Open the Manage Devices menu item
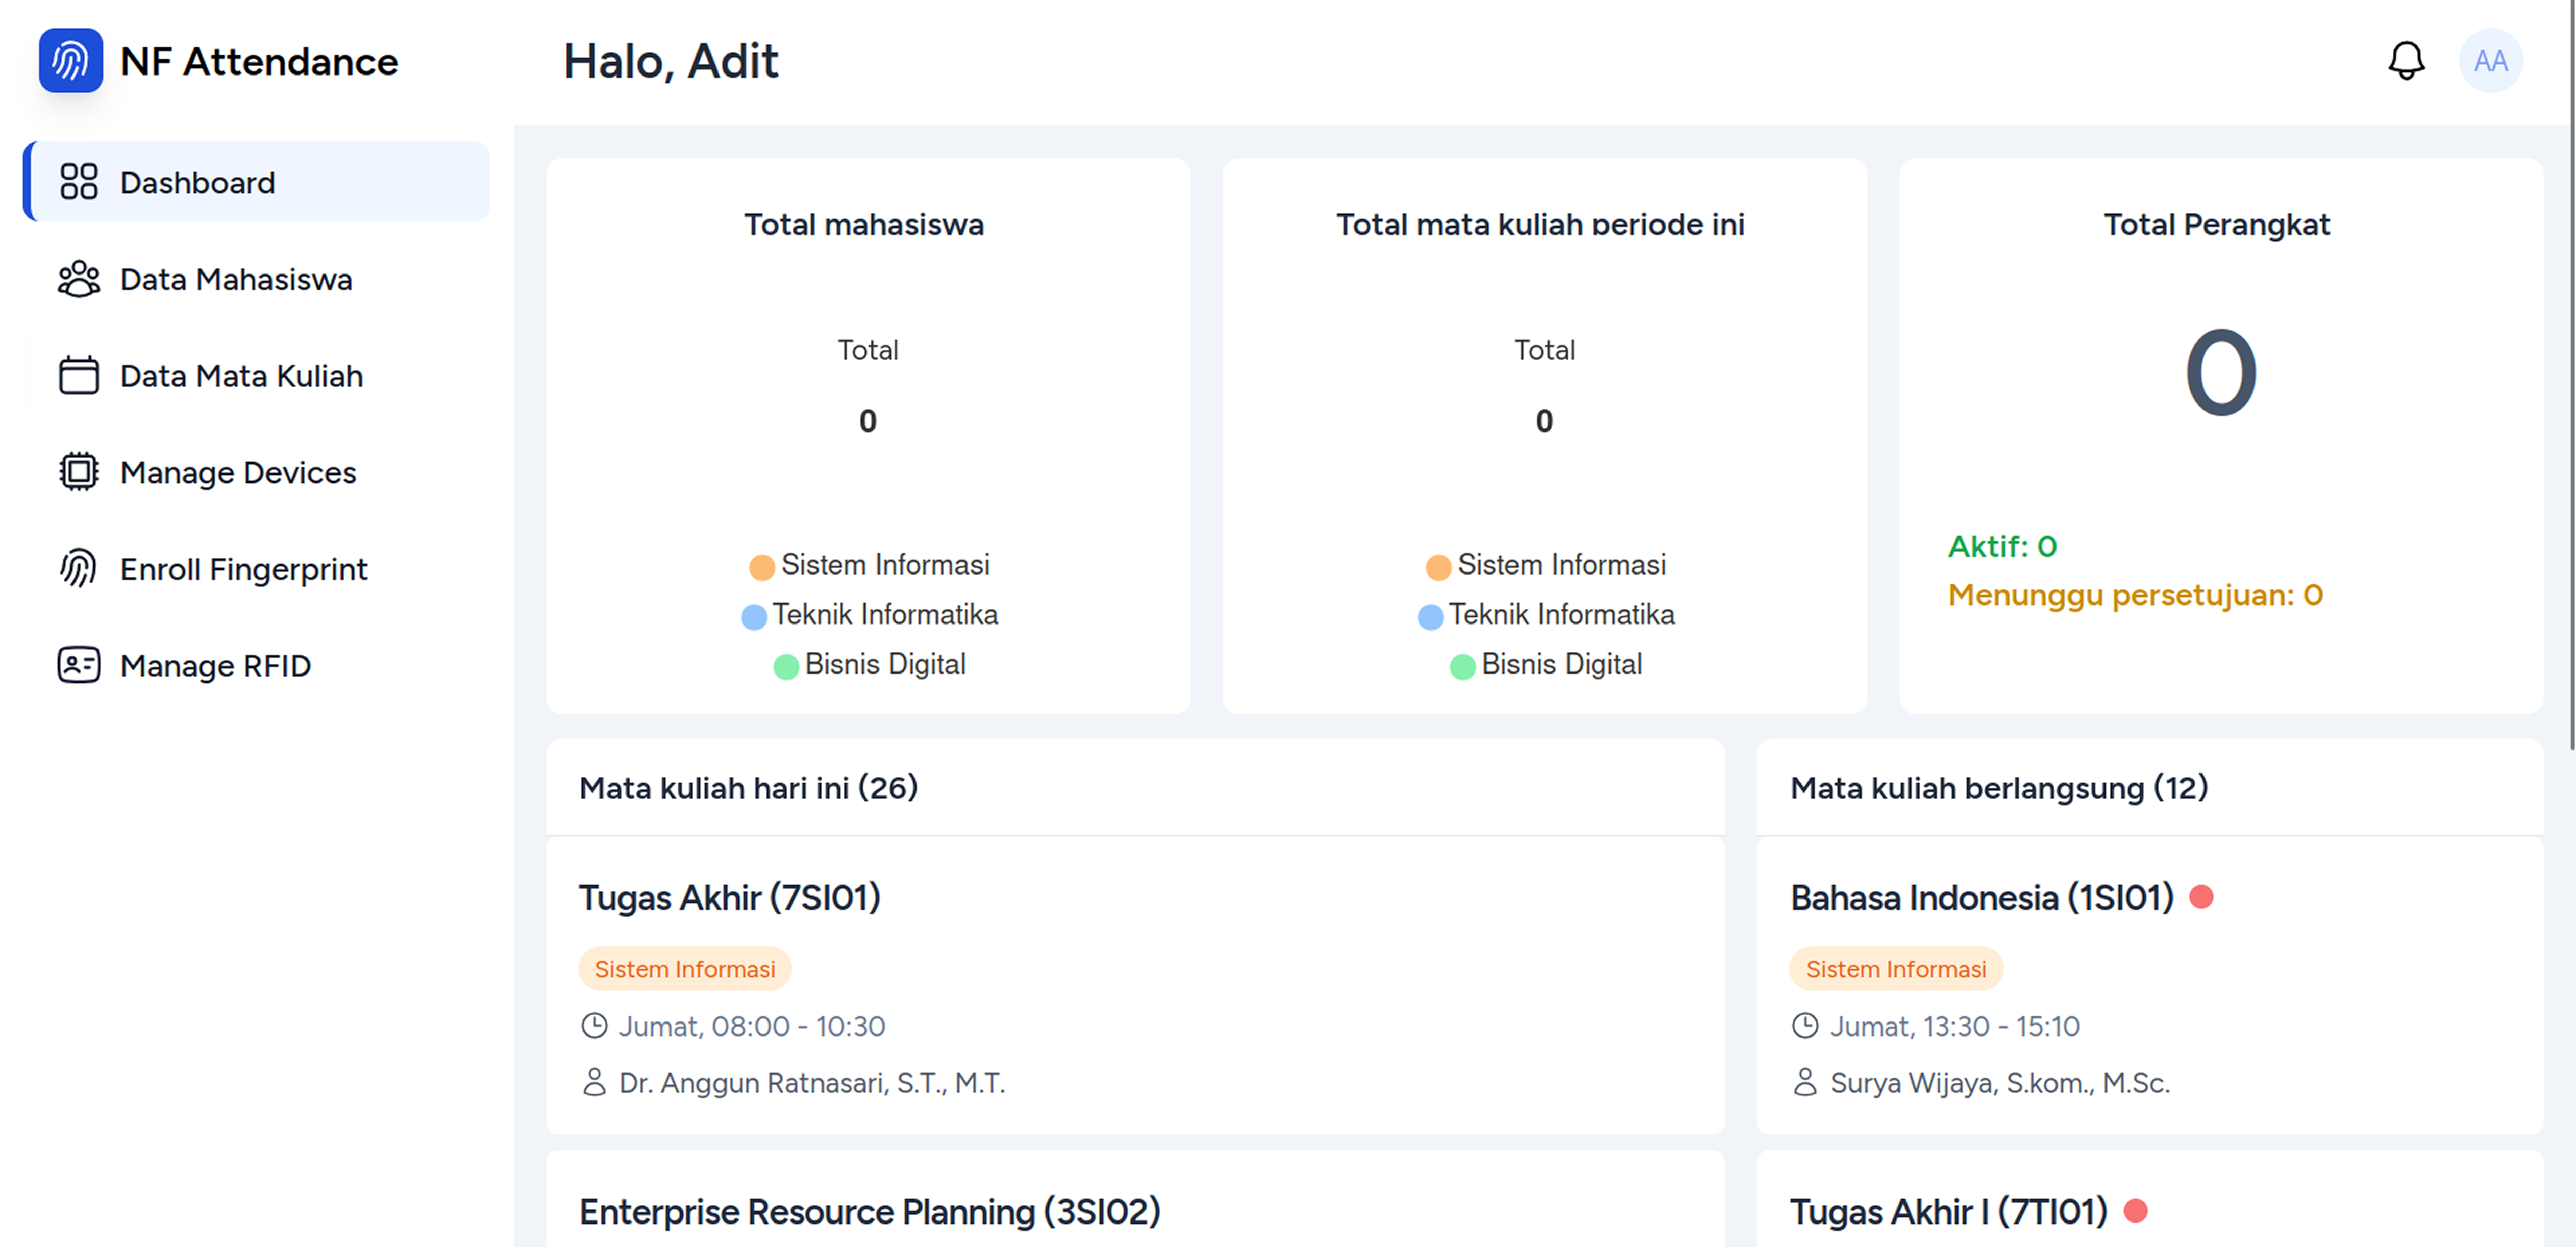Screen dimensions: 2576x1247 pyautogui.click(x=238, y=472)
